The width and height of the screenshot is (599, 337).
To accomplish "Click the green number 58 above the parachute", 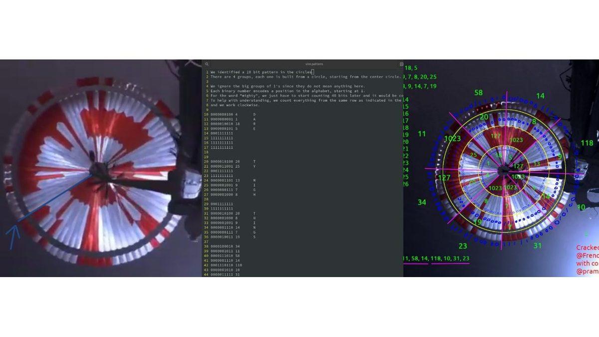I will pyautogui.click(x=478, y=93).
